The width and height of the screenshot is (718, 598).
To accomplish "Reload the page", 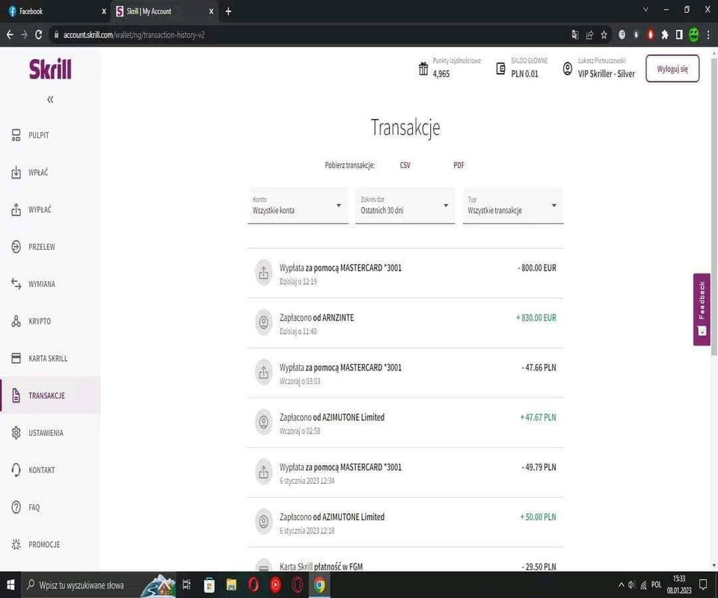I will 38,35.
